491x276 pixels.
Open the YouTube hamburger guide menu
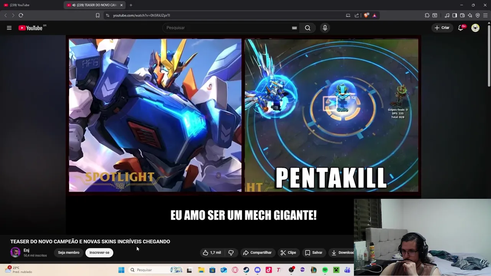(9, 28)
